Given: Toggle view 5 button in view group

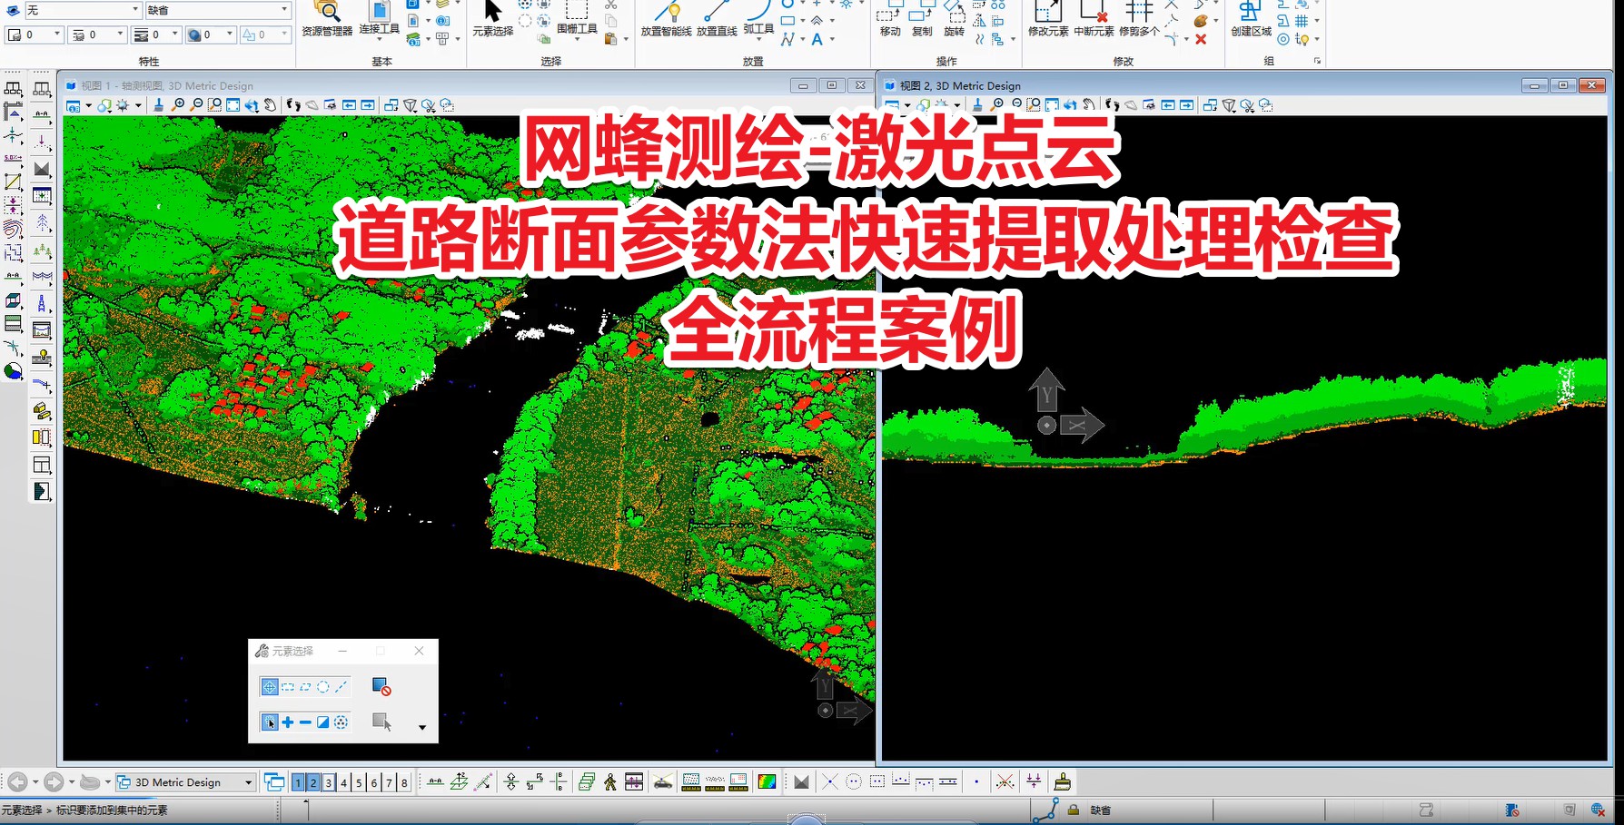Looking at the screenshot, I should [359, 782].
